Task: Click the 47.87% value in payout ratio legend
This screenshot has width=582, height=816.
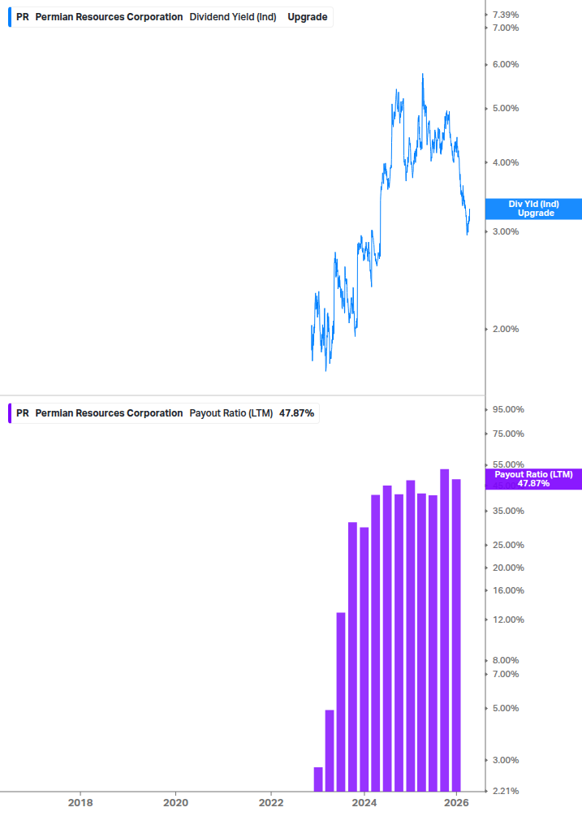Action: 295,412
